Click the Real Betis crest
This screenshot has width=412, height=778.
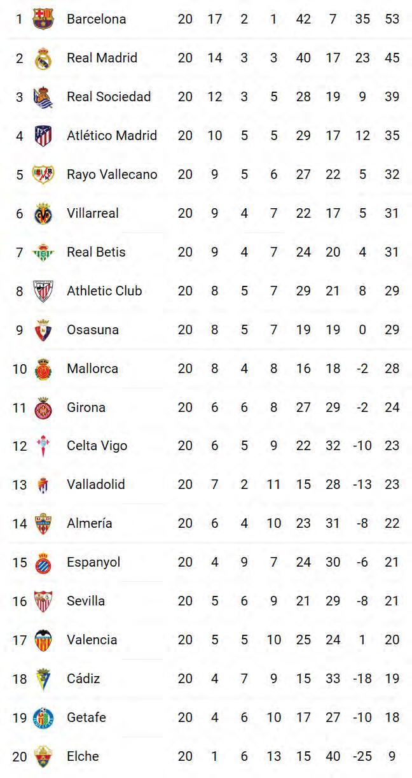pos(43,252)
